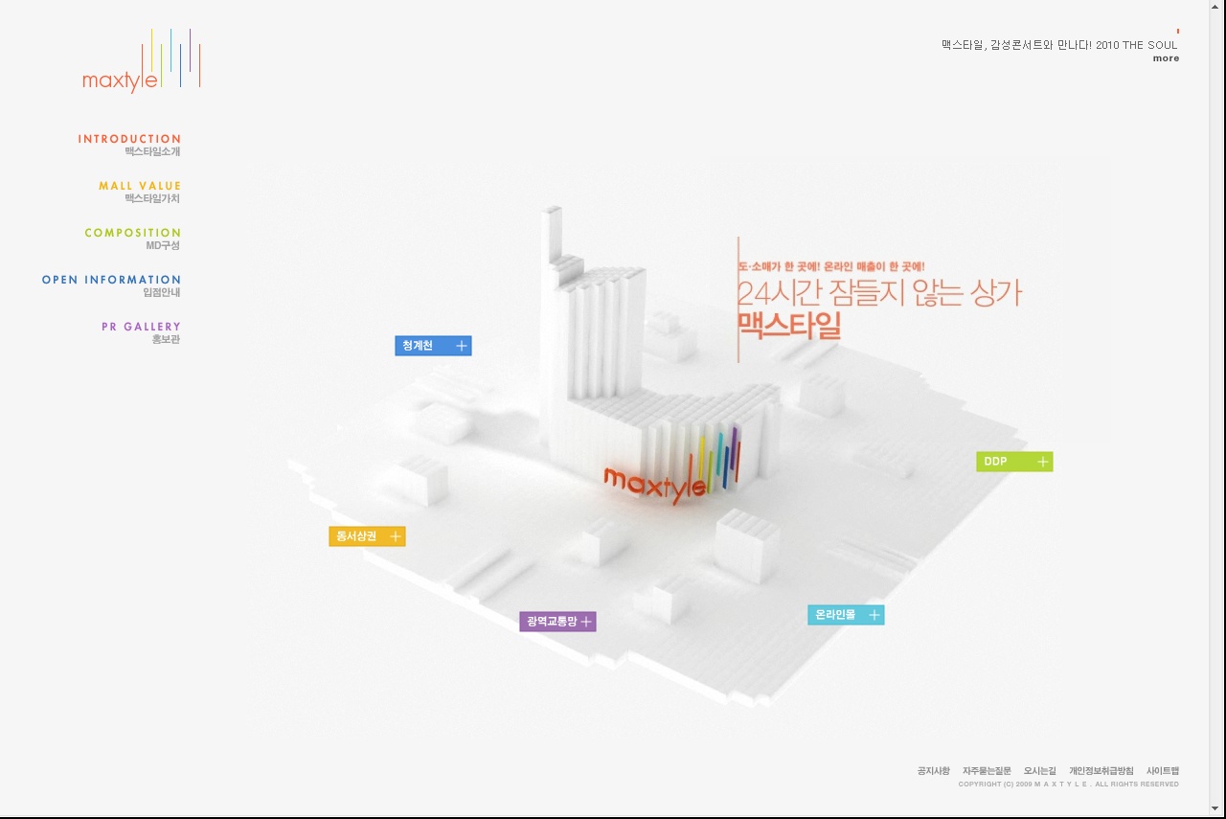The height and width of the screenshot is (819, 1226).
Task: Expand the DDP map label
Action: pyautogui.click(x=1014, y=462)
